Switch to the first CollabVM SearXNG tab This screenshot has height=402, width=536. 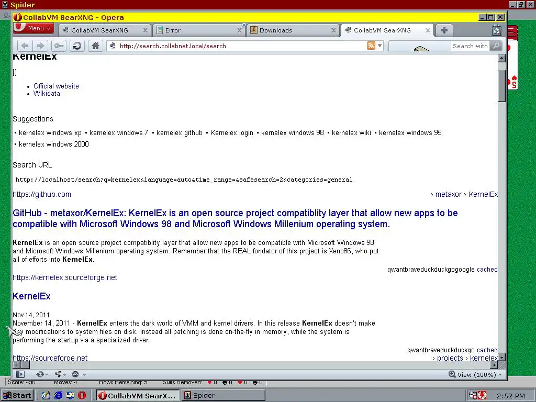click(99, 30)
